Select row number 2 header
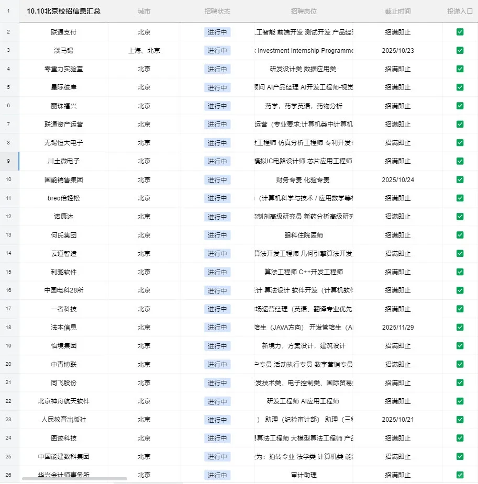The height and width of the screenshot is (484, 478). coord(8,32)
